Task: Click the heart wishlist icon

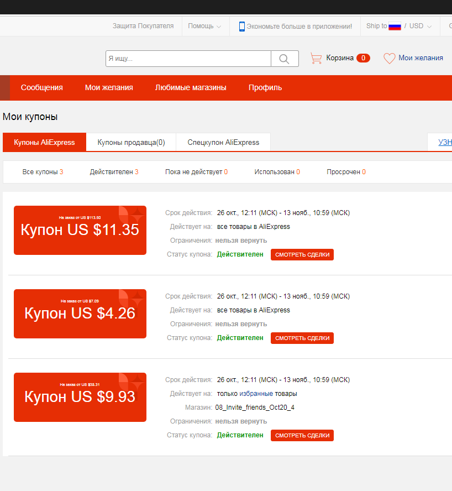Action: tap(390, 58)
